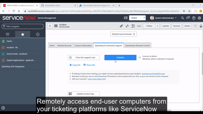This screenshot has height=114, width=203.
Task: Click the attachments paperclip icon
Action: 121,26
